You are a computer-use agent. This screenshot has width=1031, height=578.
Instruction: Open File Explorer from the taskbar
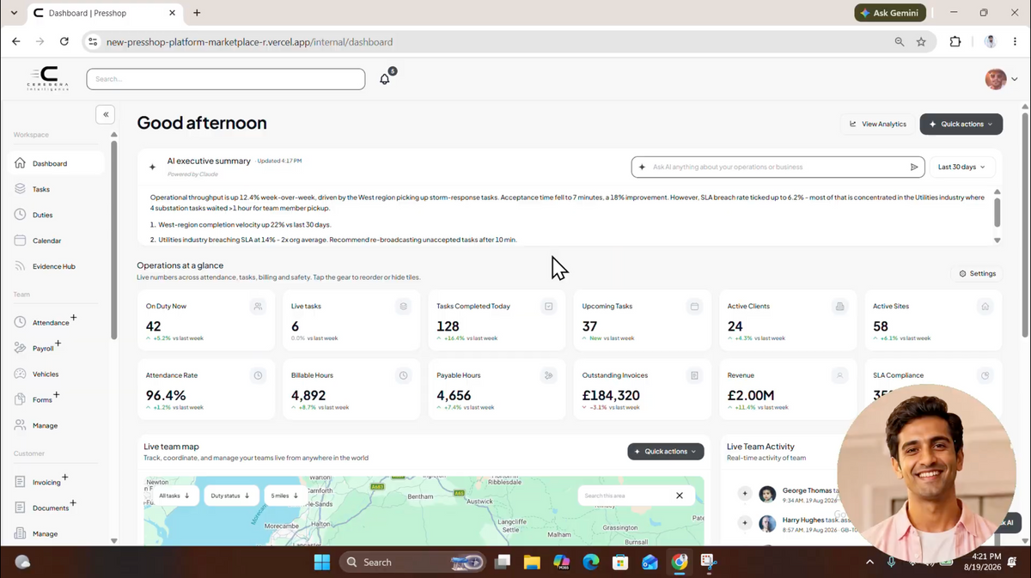(532, 563)
